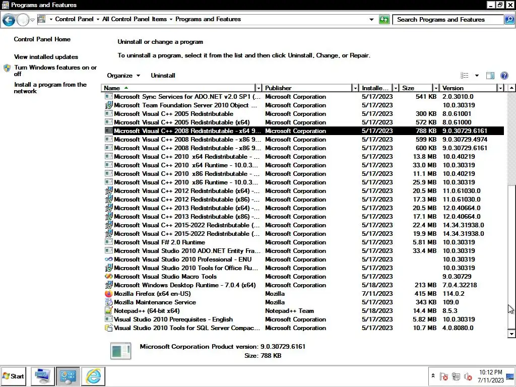Open the Size column filter dropdown

tap(436, 88)
